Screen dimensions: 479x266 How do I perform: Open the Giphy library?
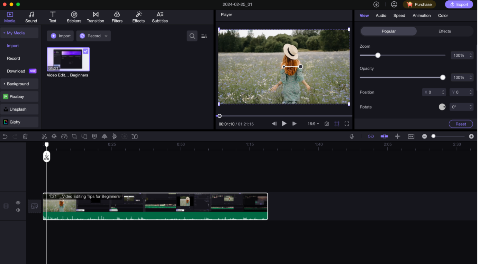click(19, 122)
